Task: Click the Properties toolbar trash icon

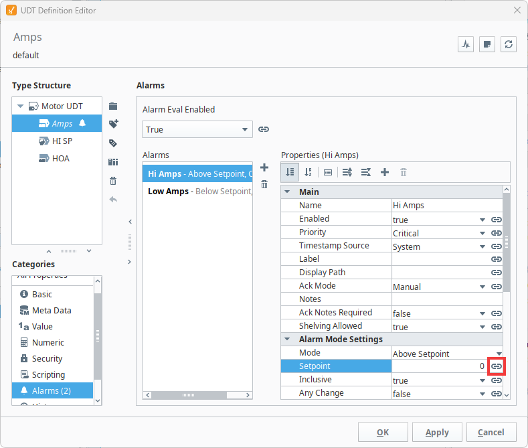Action: 404,173
